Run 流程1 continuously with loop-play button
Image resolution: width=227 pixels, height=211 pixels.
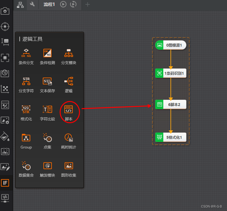point(73,4)
